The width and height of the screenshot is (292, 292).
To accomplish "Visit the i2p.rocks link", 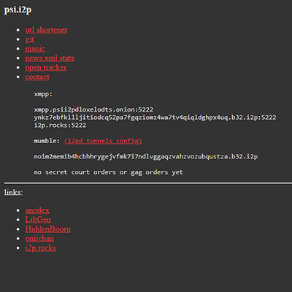I will tap(40, 248).
